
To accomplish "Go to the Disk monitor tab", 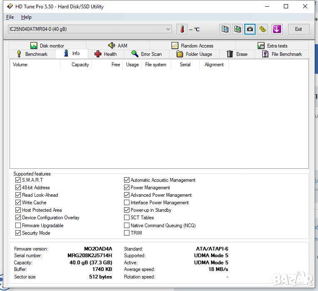I will (47, 46).
